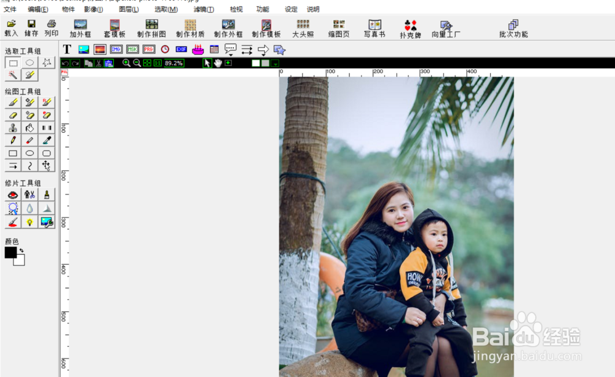Select the sharpen triangle tool

point(47,208)
